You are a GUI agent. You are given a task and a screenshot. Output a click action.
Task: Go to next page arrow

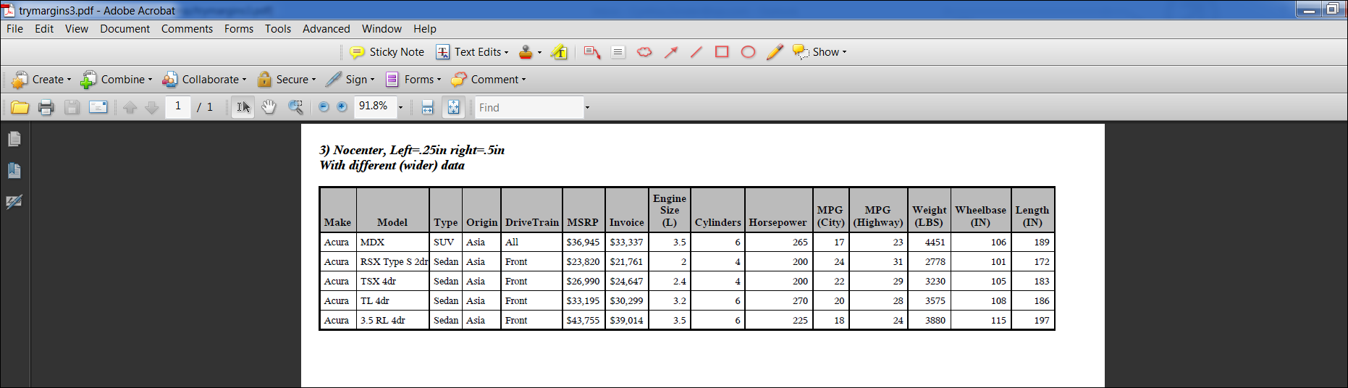tap(151, 107)
